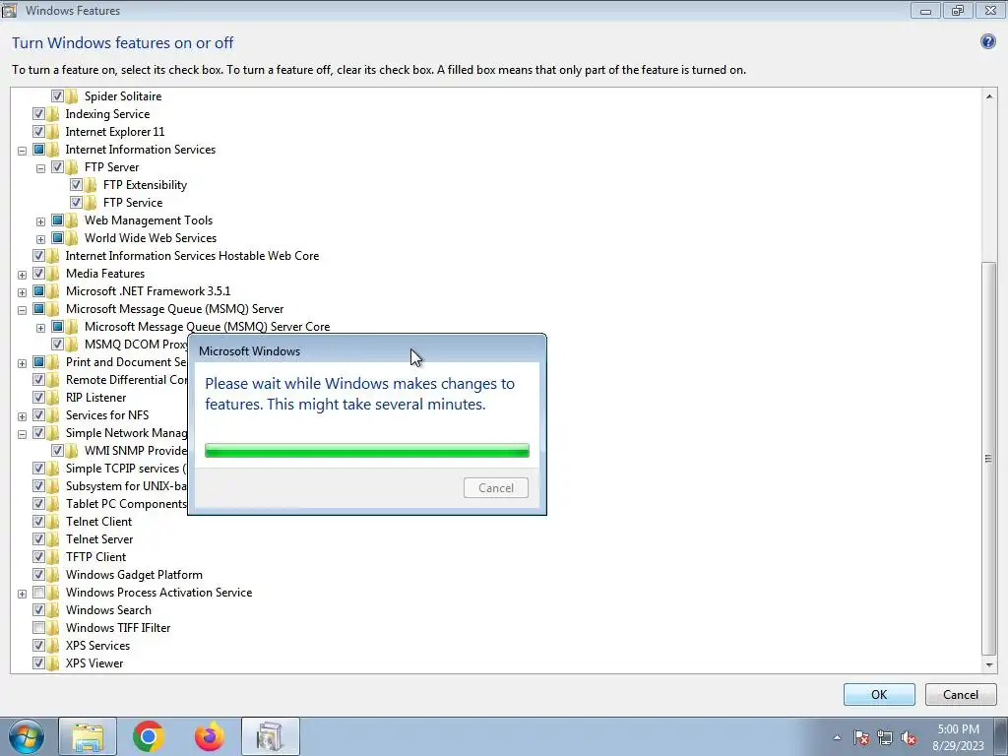Toggle the Internet Information Services Hostable Web Core checkbox
Screen dimensions: 1008x756
point(38,255)
